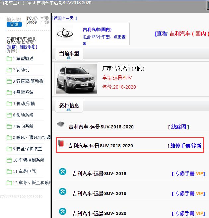Viewport: 209px width, 218px height.
Task: Expand the 9 安全保护装置 tree item
Action: [x=28, y=149]
